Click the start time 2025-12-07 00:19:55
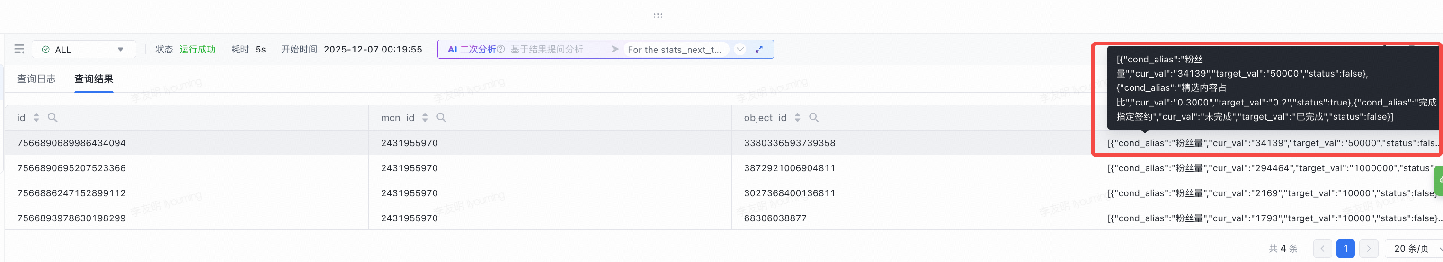 [373, 49]
